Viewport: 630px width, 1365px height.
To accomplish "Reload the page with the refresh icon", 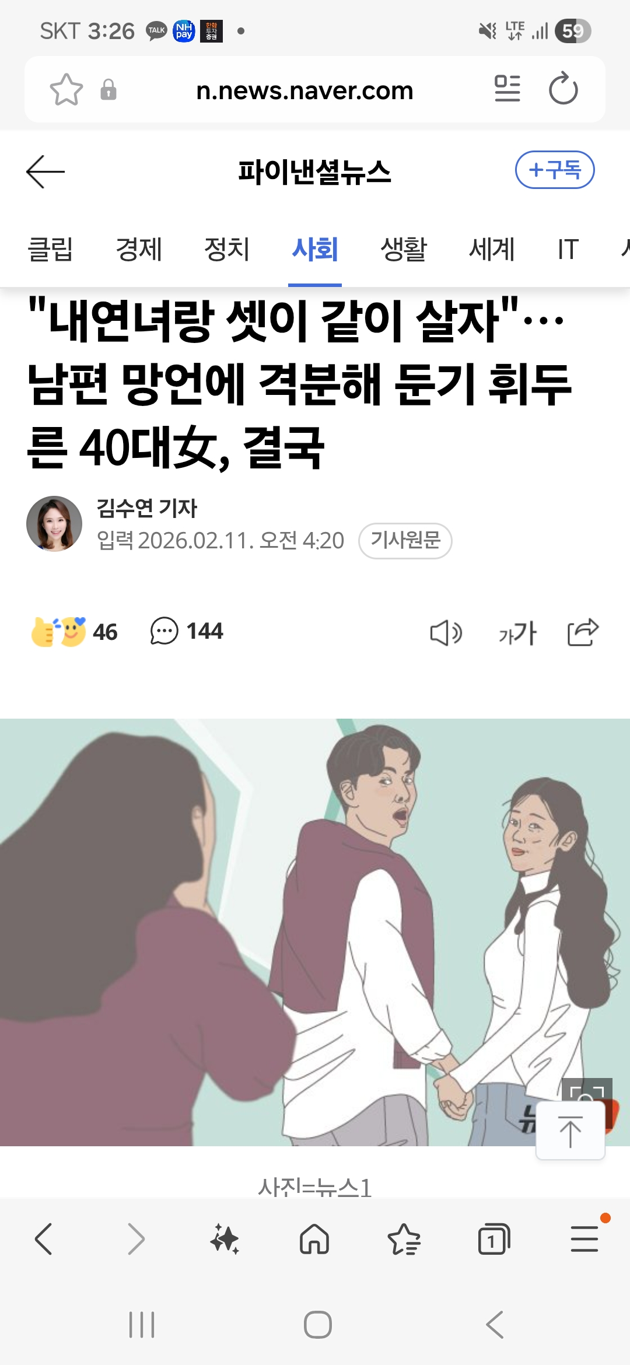I will pos(563,89).
